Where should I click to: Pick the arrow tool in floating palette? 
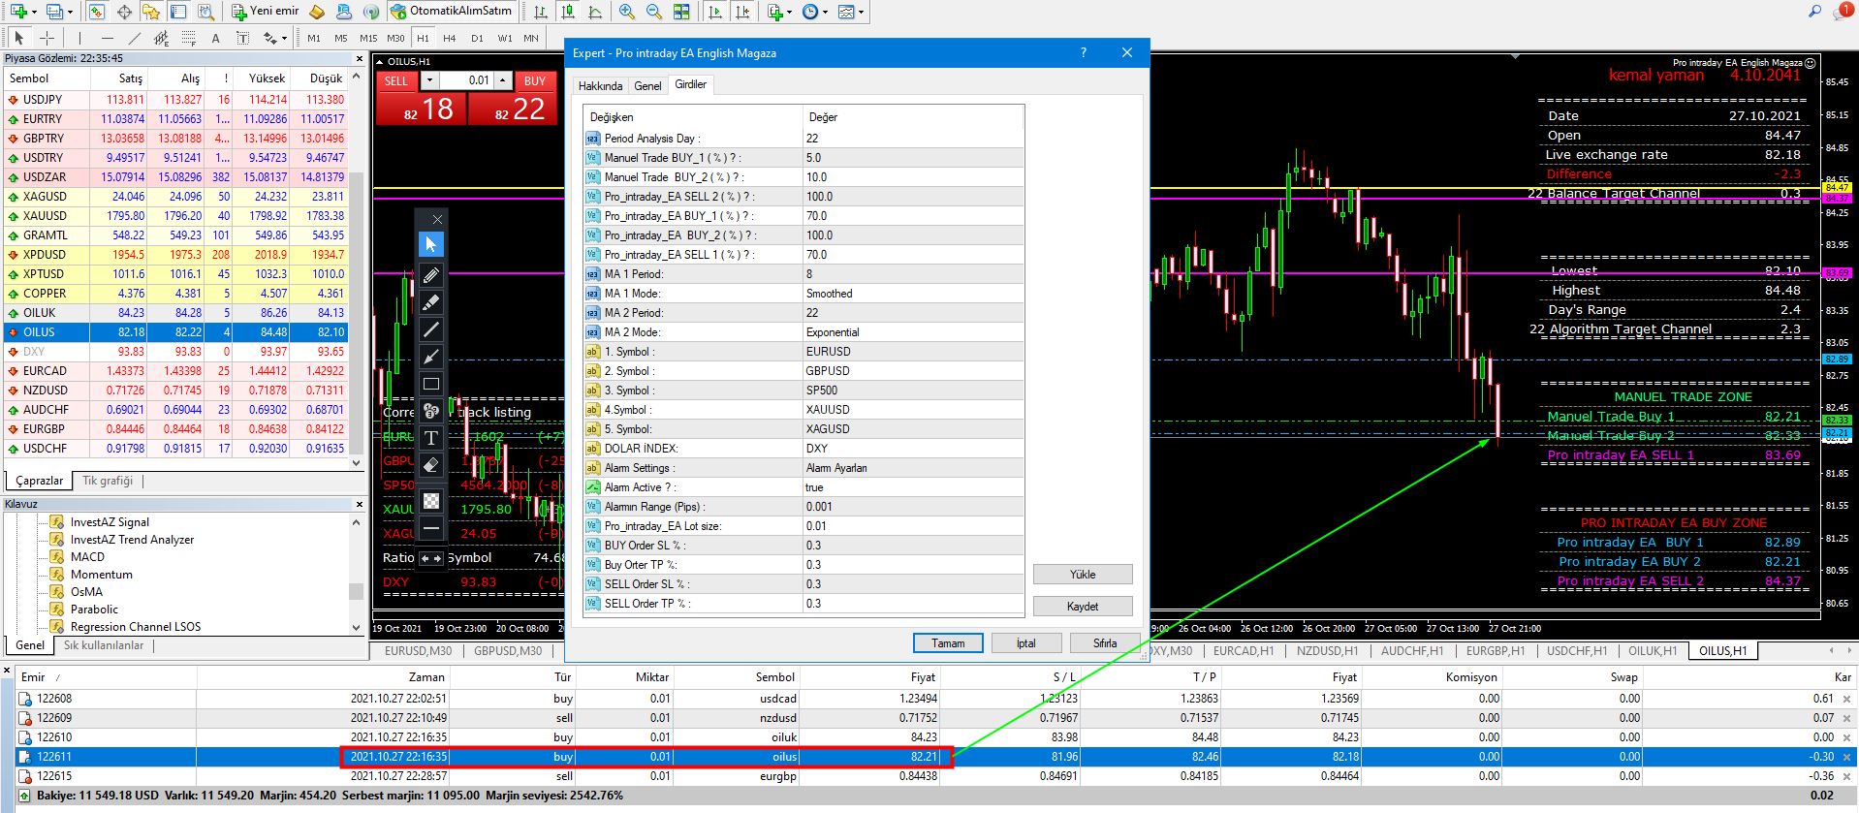point(431,357)
